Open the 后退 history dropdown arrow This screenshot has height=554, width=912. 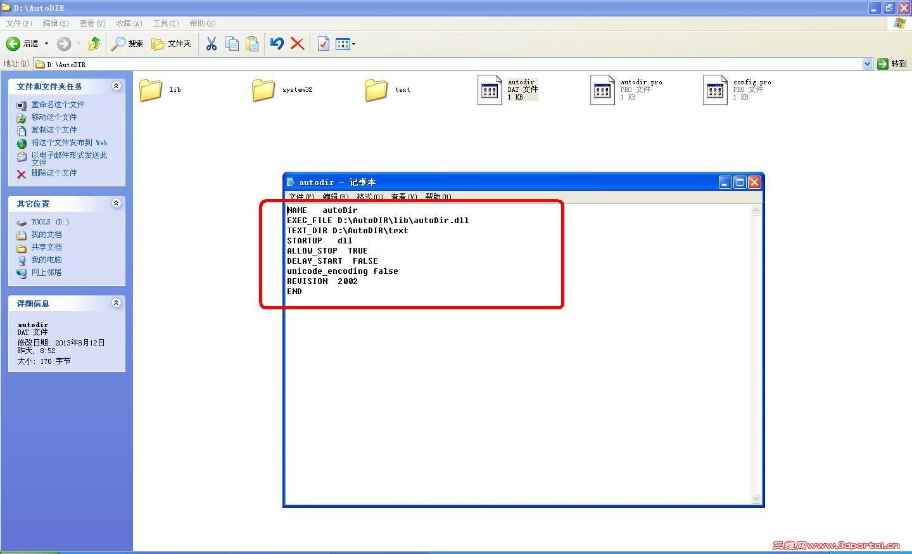coord(46,44)
